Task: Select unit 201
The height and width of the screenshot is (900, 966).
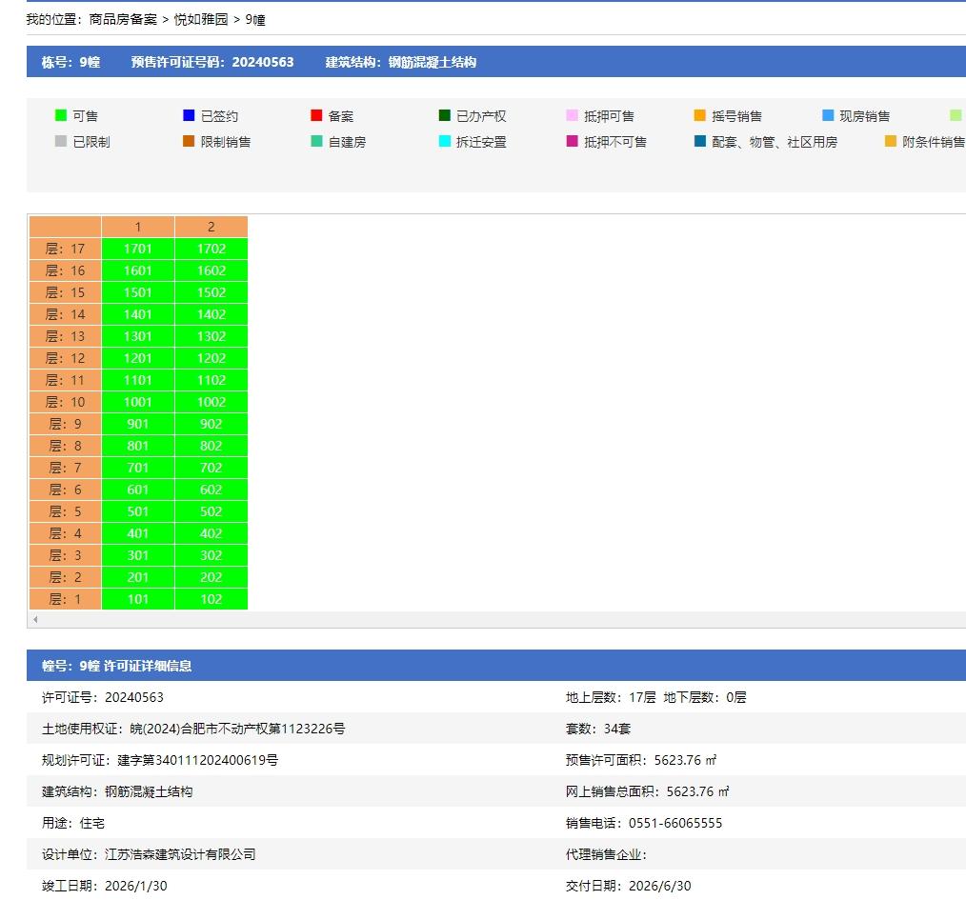Action: click(138, 576)
